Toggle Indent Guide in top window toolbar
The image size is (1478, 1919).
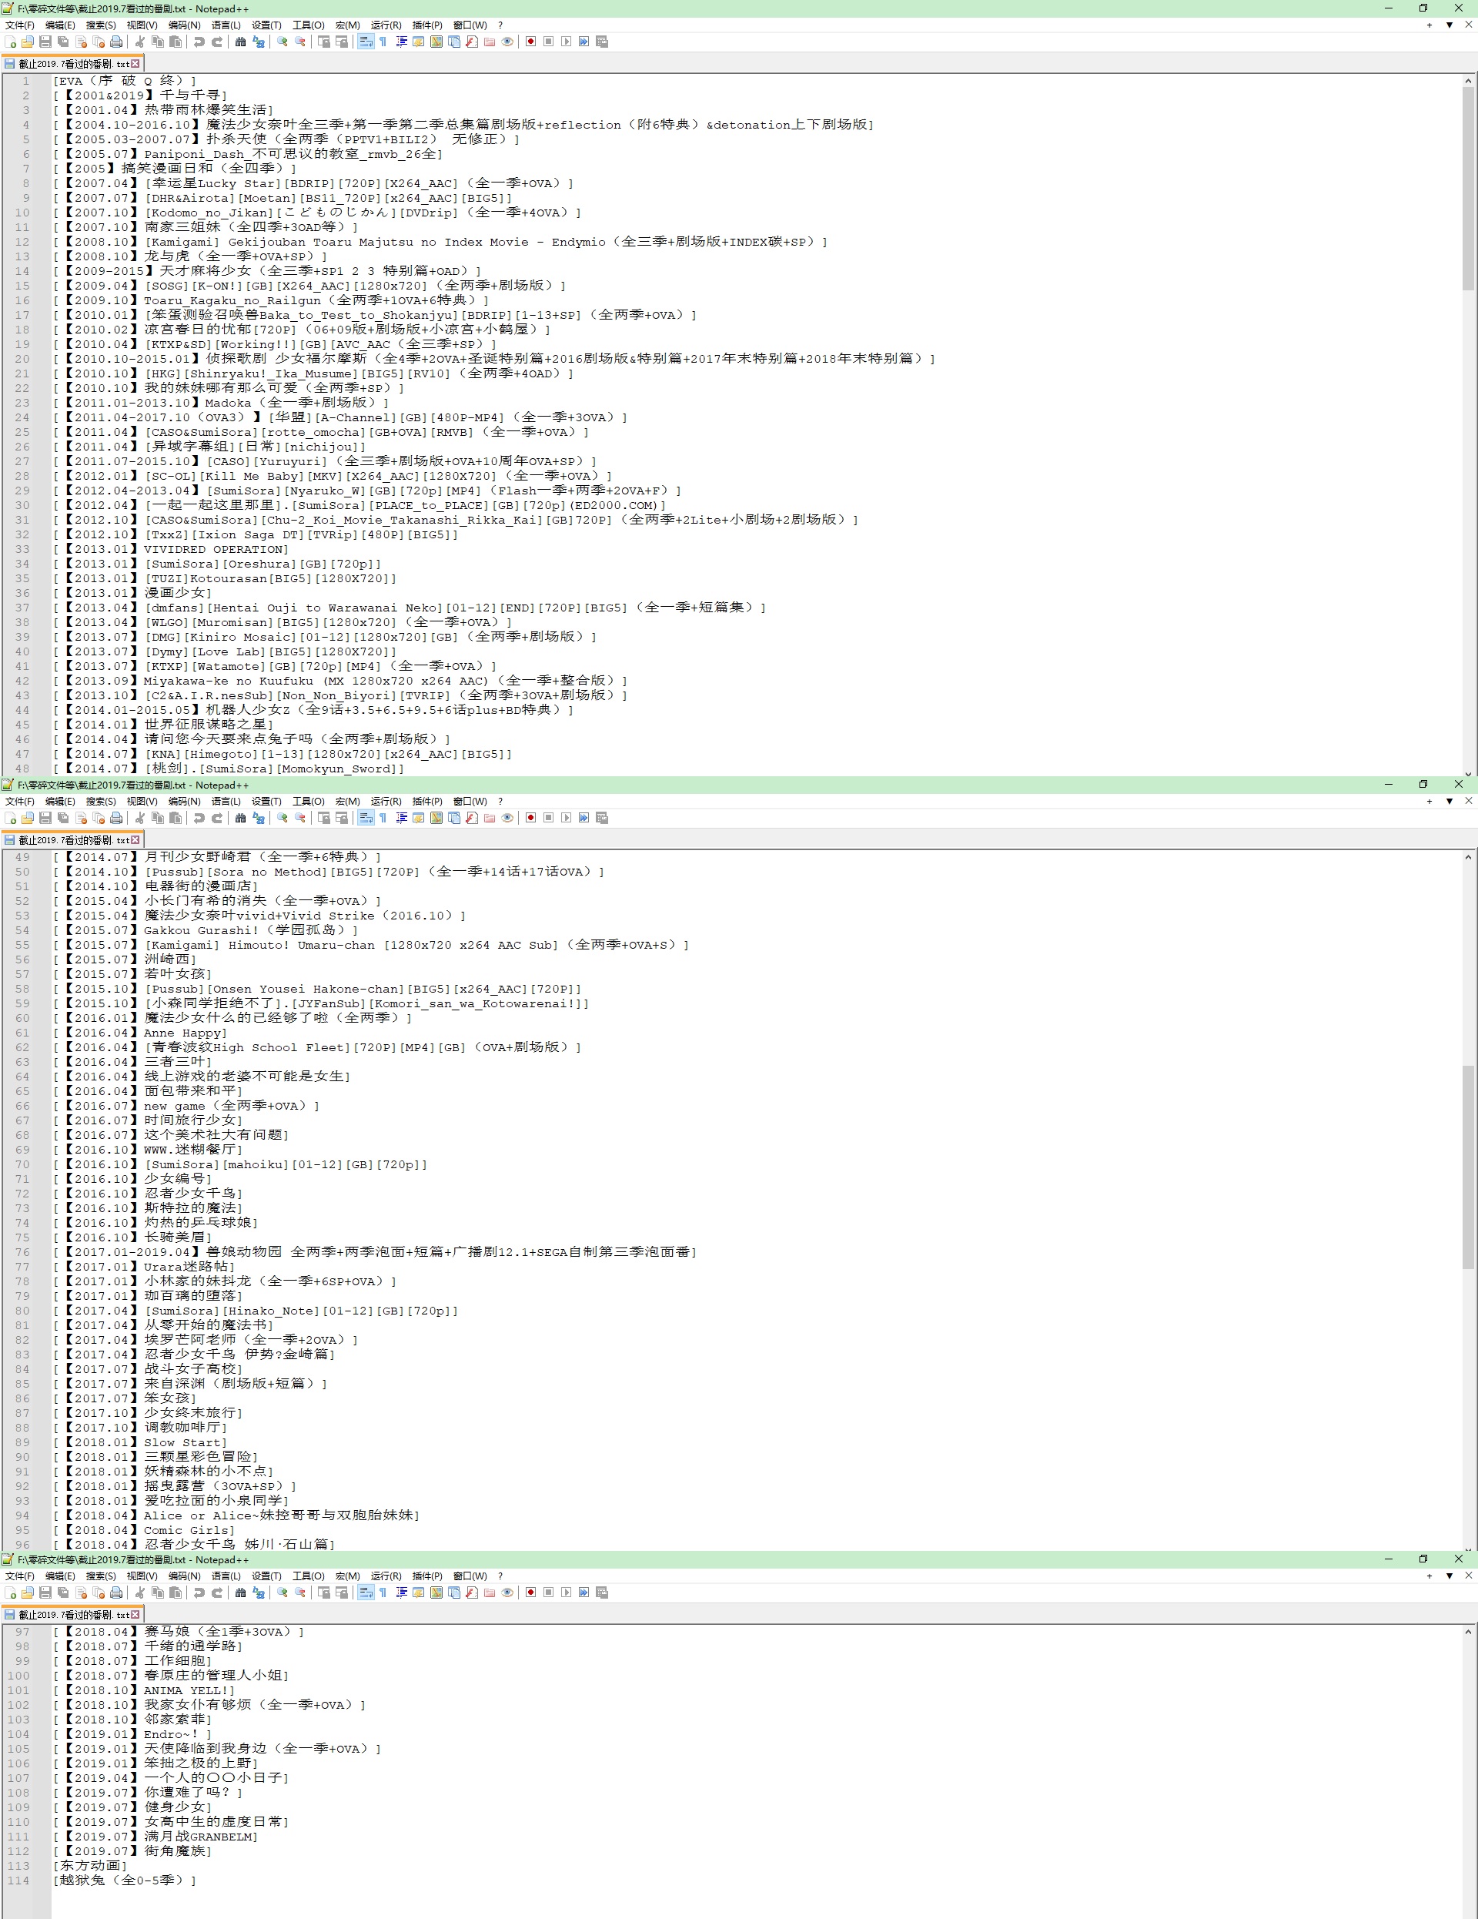coord(401,42)
